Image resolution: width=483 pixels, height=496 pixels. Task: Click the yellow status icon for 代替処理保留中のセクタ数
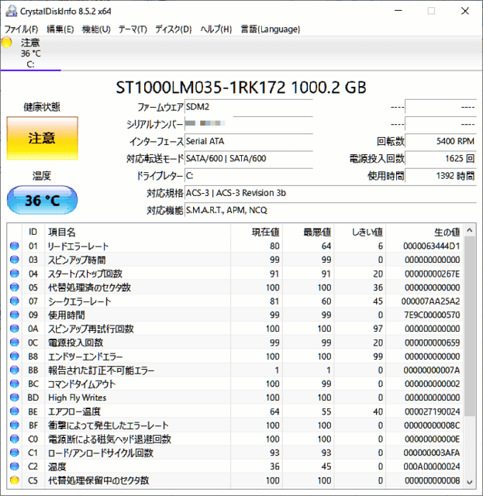pos(14,480)
